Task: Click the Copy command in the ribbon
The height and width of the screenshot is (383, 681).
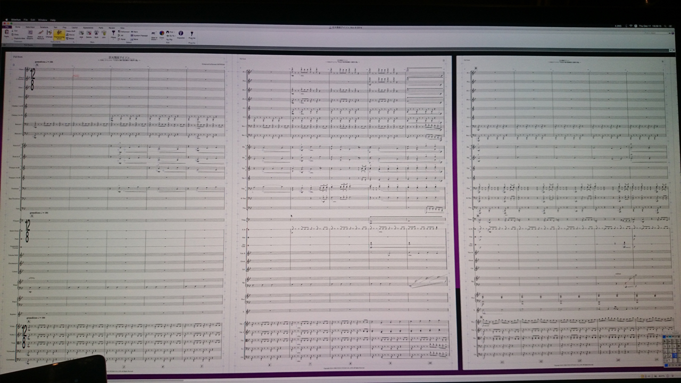Action: [x=15, y=35]
